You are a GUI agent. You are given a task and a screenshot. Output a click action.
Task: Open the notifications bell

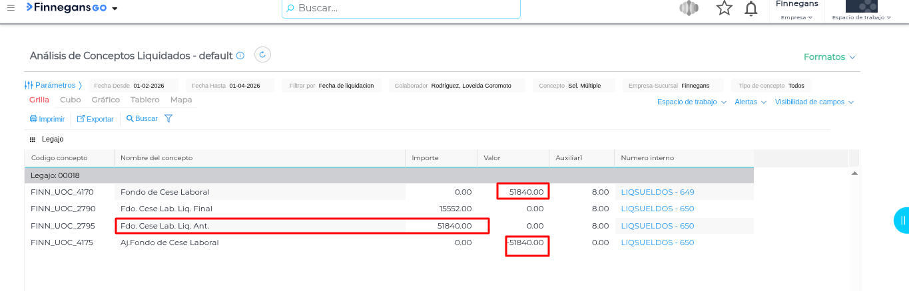(751, 9)
